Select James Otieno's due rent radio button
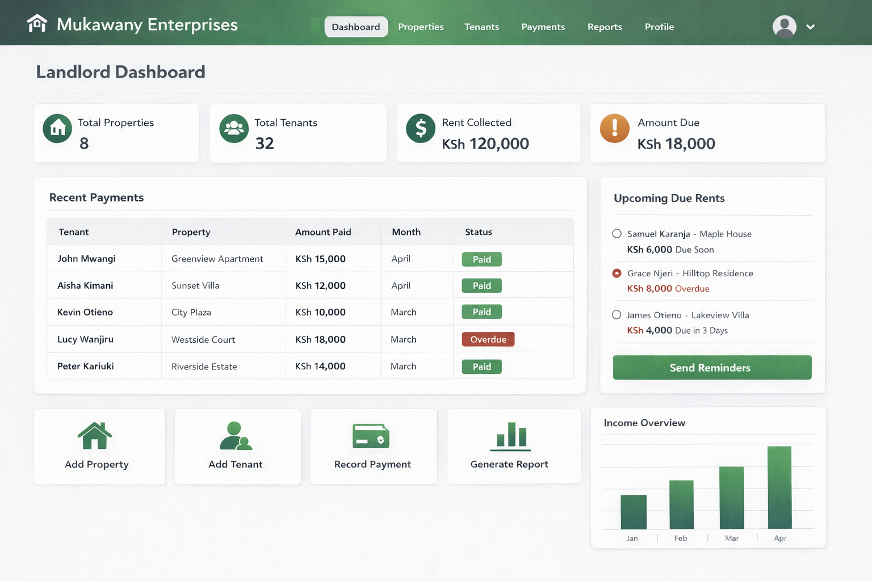872x581 pixels. click(617, 315)
